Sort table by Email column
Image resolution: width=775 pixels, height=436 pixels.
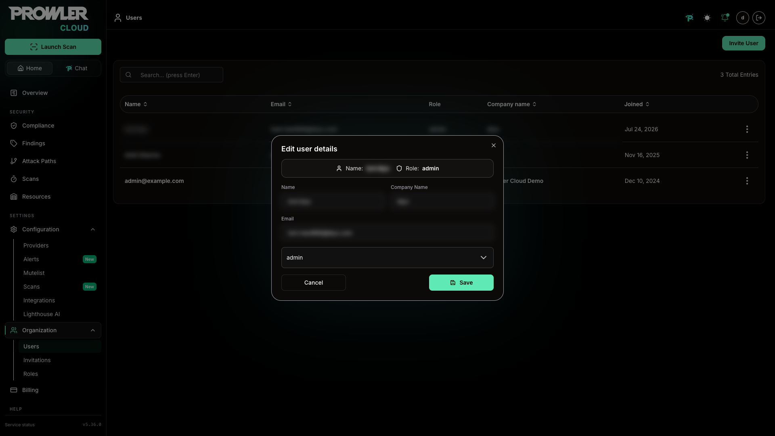pyautogui.click(x=281, y=104)
